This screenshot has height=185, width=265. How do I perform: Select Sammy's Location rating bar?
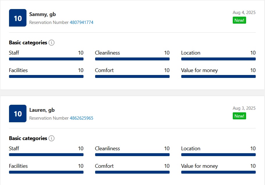coord(218,59)
